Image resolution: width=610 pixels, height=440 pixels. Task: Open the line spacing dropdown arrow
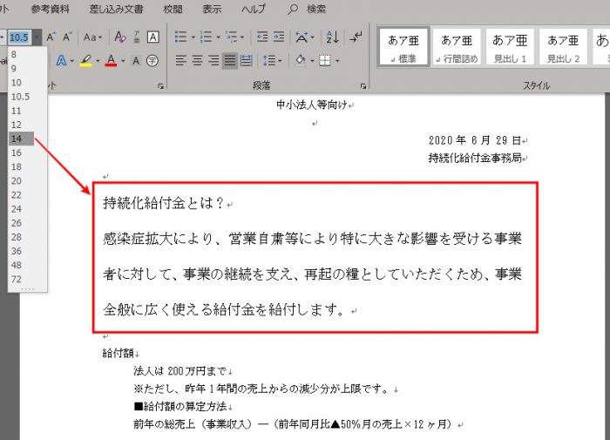280,62
